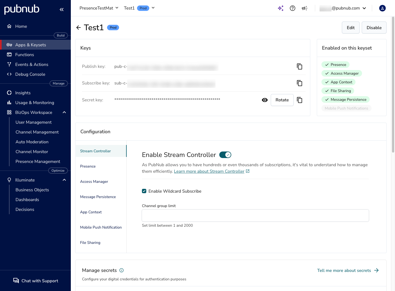Viewport: 395px width, 291px height.
Task: Click the Message Persistence enabled chip
Action: coord(345,99)
